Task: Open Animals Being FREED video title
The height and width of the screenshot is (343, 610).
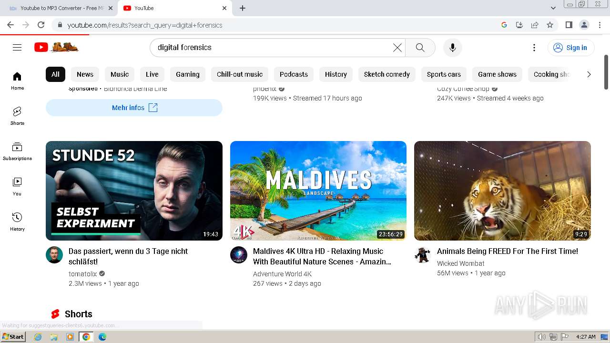Action: (508, 251)
